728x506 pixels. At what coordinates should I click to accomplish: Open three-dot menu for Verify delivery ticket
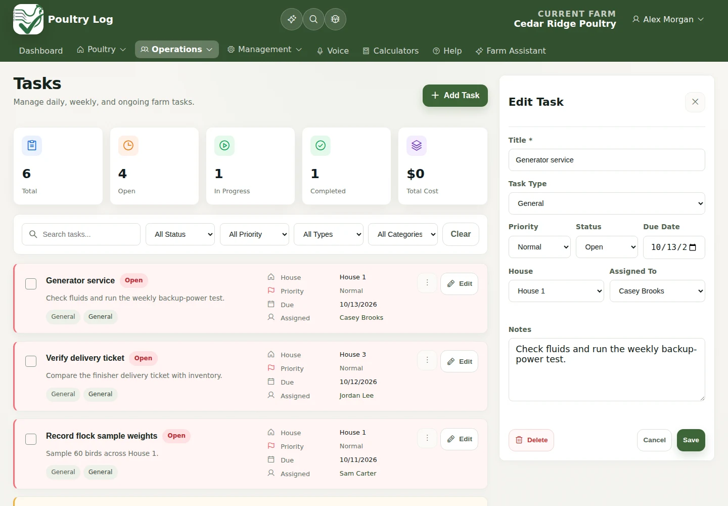(427, 360)
